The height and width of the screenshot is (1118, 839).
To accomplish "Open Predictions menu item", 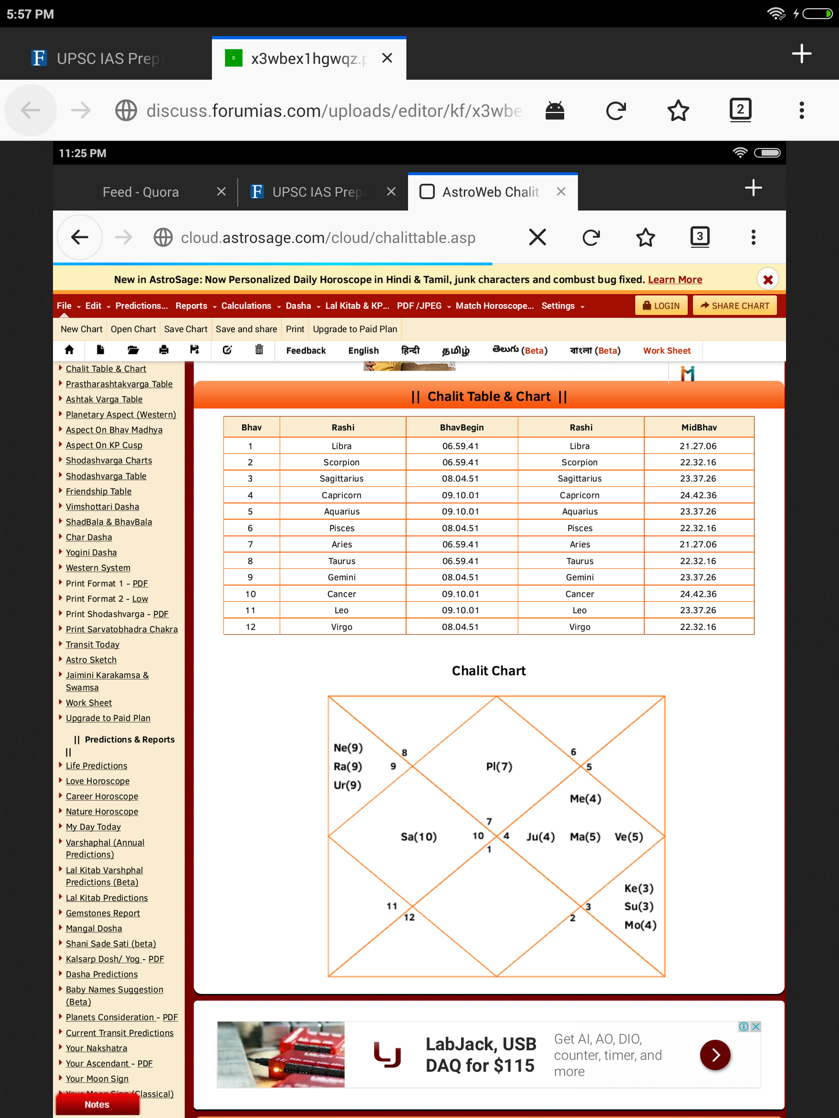I will coord(141,306).
